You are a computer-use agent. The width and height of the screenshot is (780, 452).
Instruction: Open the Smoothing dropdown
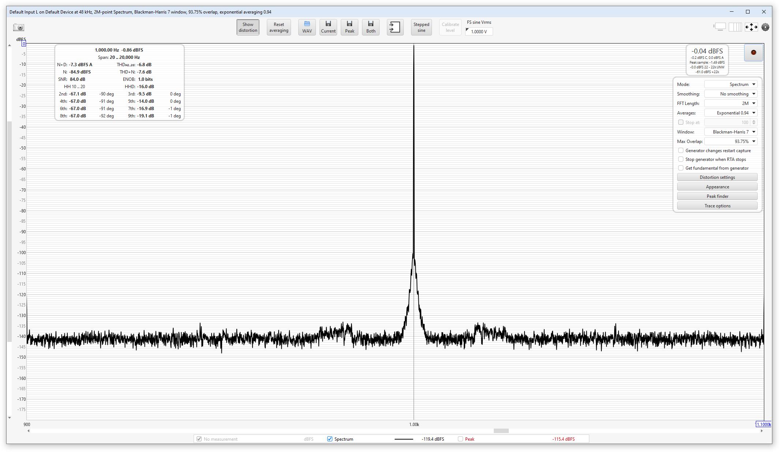click(x=731, y=94)
